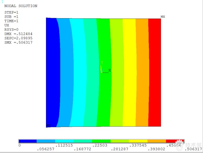Click legend value .393802
This screenshot has width=203, height=153.
pyautogui.click(x=156, y=149)
